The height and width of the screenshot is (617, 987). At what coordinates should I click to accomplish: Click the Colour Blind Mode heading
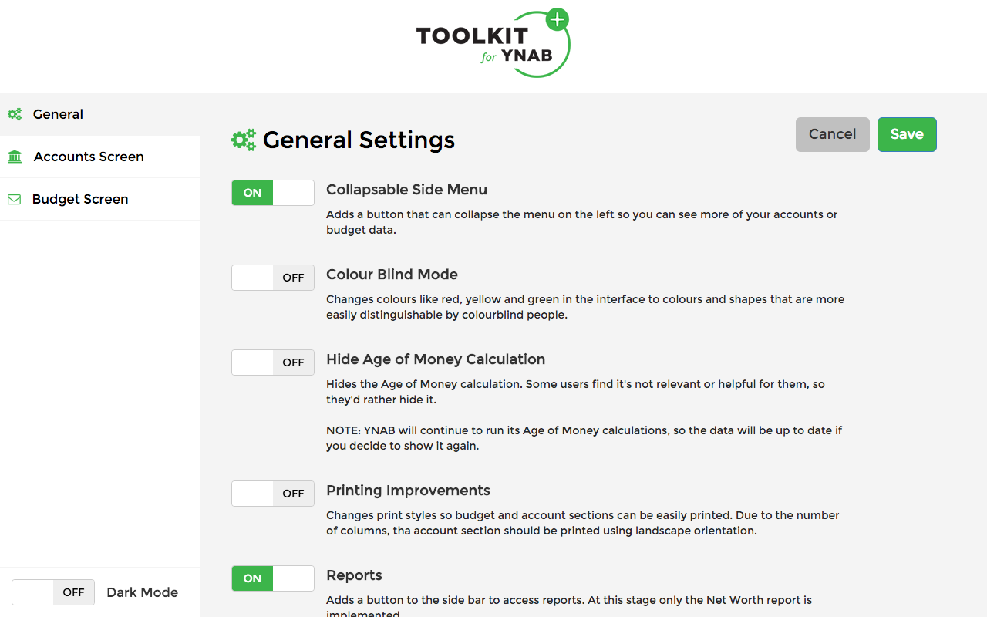(x=392, y=274)
